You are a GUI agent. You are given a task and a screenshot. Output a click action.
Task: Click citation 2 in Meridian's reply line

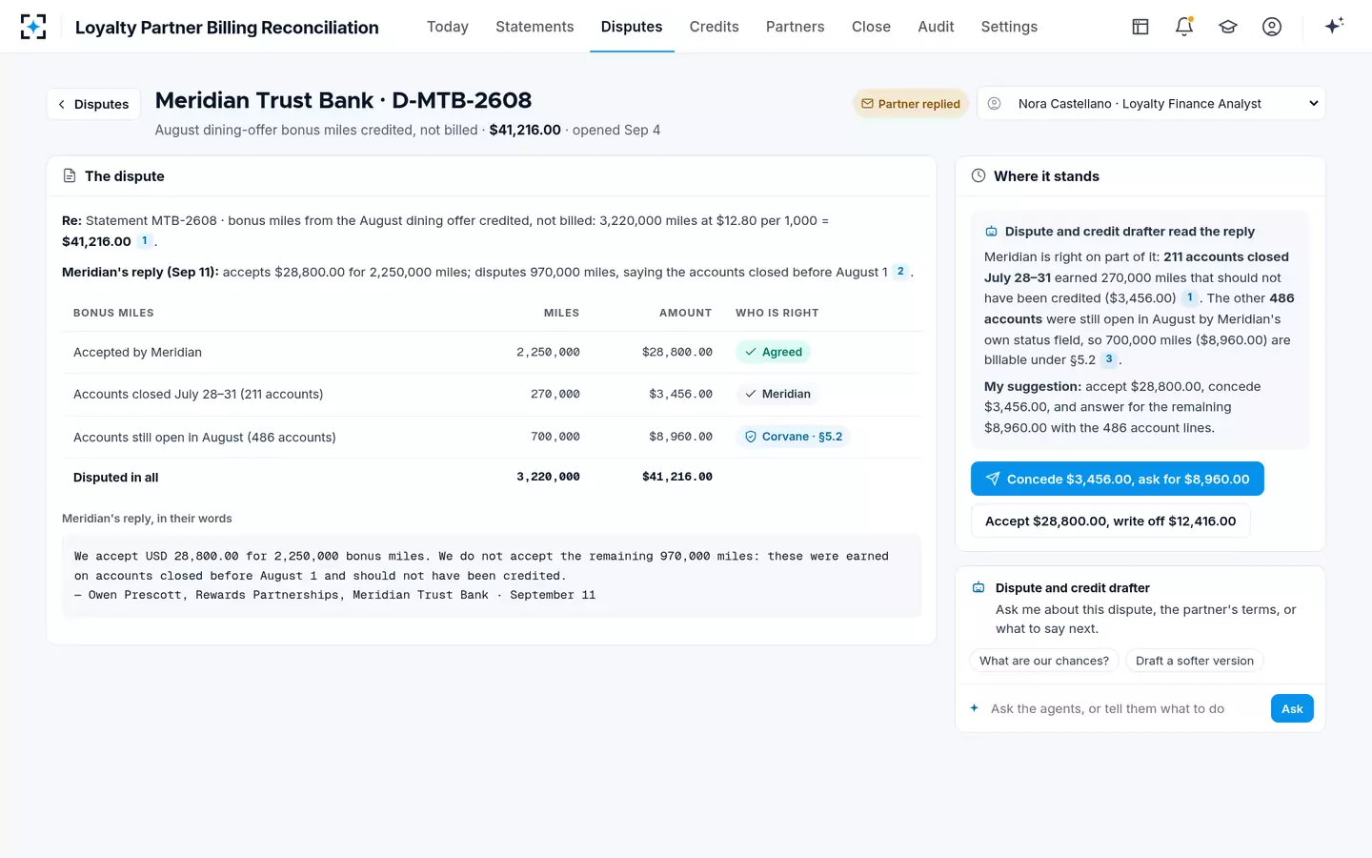point(900,272)
